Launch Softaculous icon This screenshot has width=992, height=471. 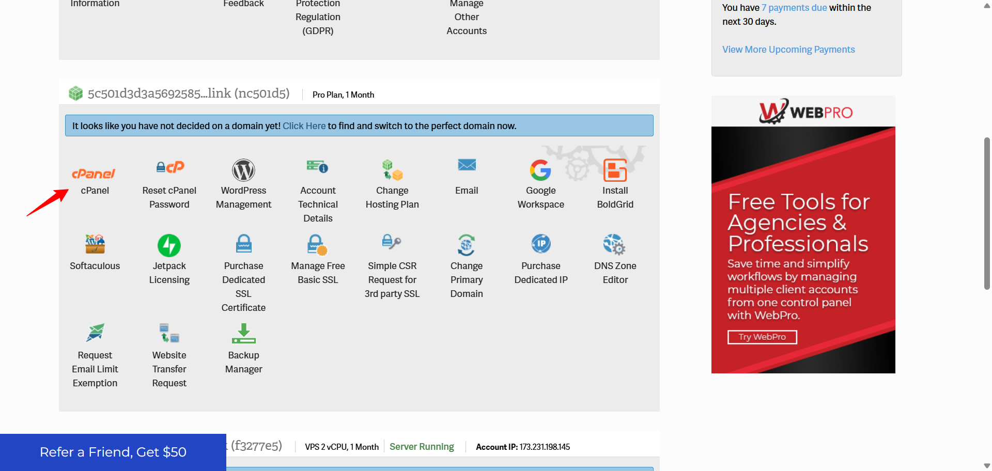95,244
